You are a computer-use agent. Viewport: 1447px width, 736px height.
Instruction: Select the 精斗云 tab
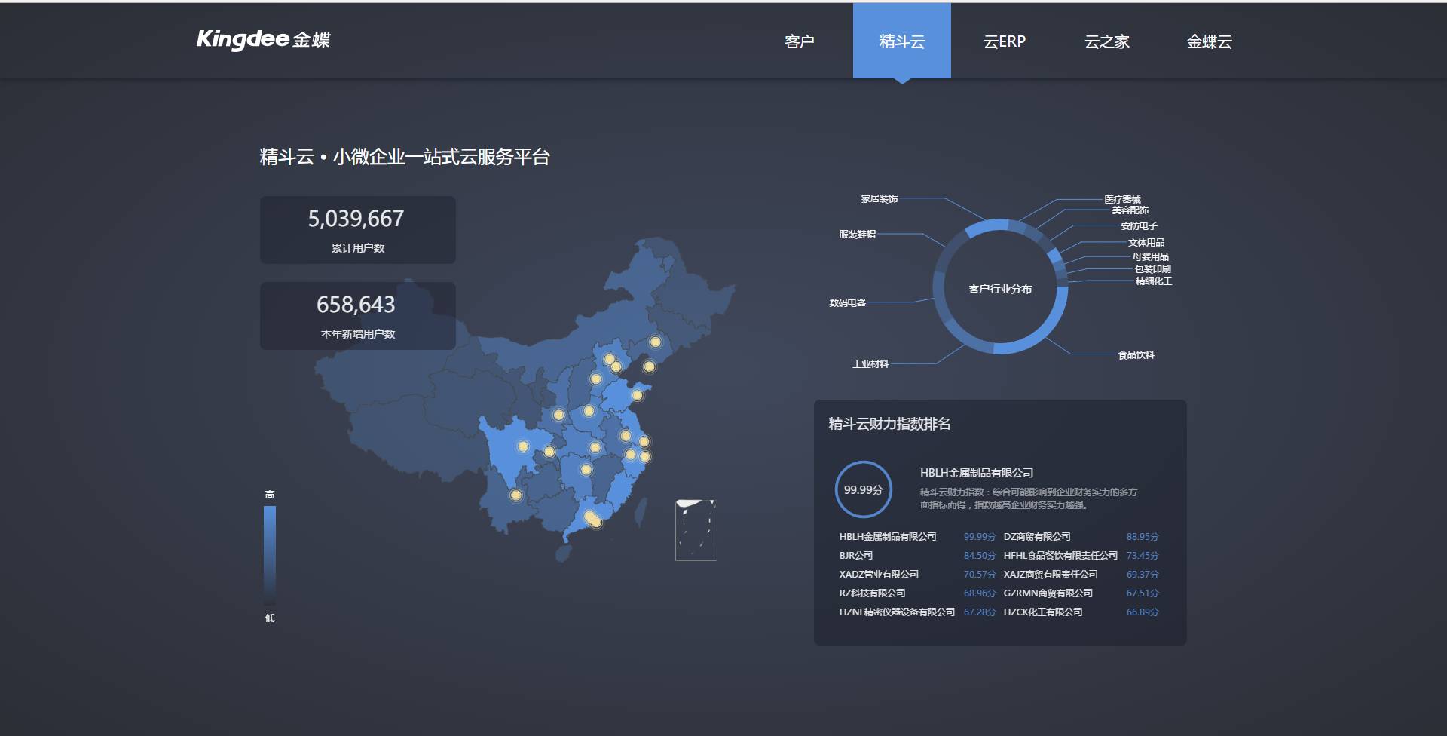click(x=902, y=41)
